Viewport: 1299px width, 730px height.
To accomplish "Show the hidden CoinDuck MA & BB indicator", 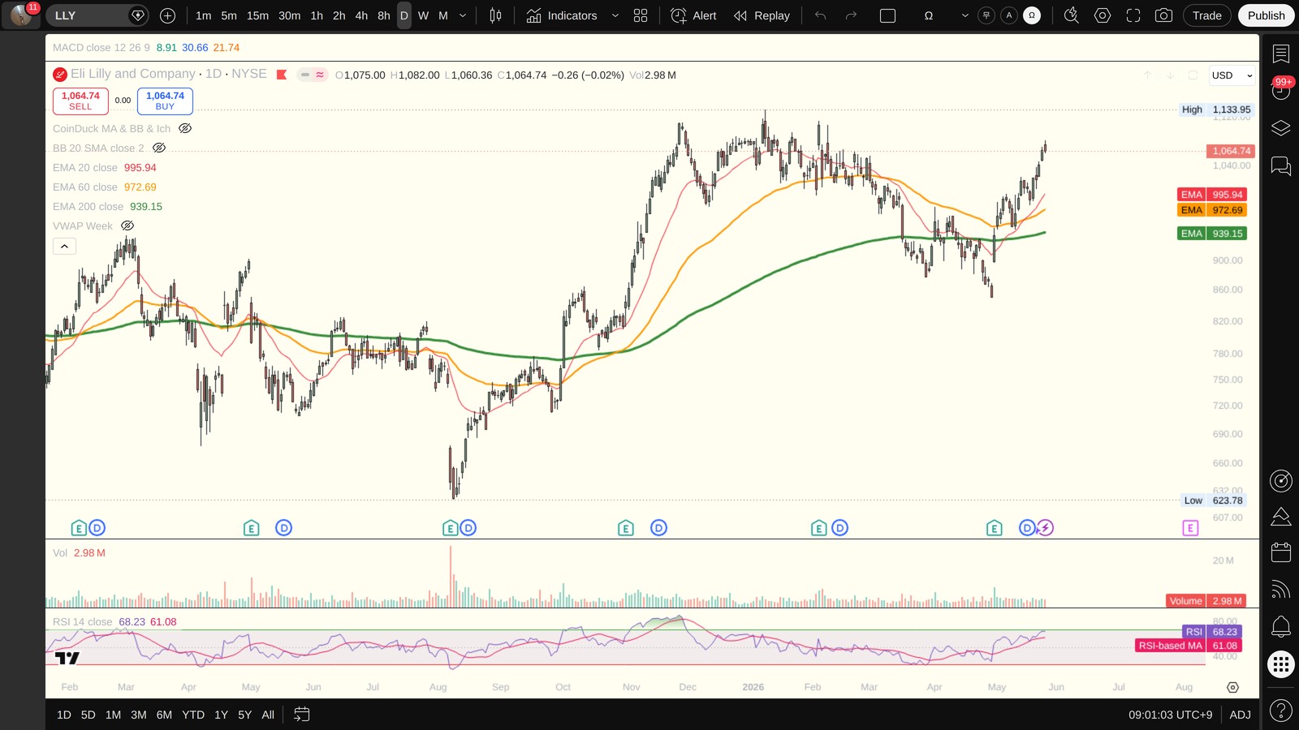I will click(185, 128).
